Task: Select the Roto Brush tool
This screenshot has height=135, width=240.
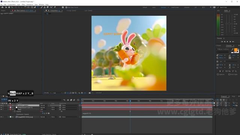Action: [51, 7]
